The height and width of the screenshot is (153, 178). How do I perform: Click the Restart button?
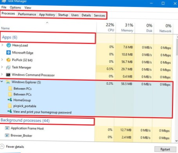[x=165, y=149]
